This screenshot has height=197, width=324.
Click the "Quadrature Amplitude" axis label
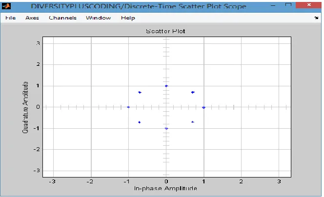(25, 107)
